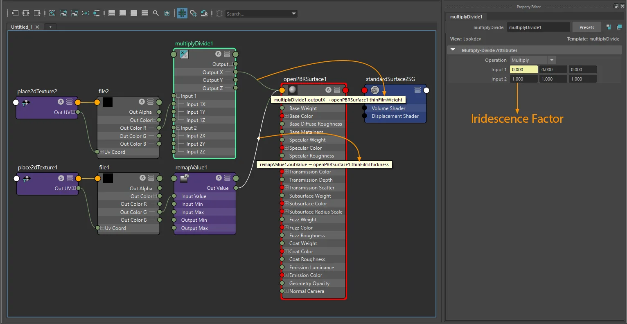Image resolution: width=627 pixels, height=324 pixels.
Task: Click the Input Connections toolbar icon
Action: 15,13
